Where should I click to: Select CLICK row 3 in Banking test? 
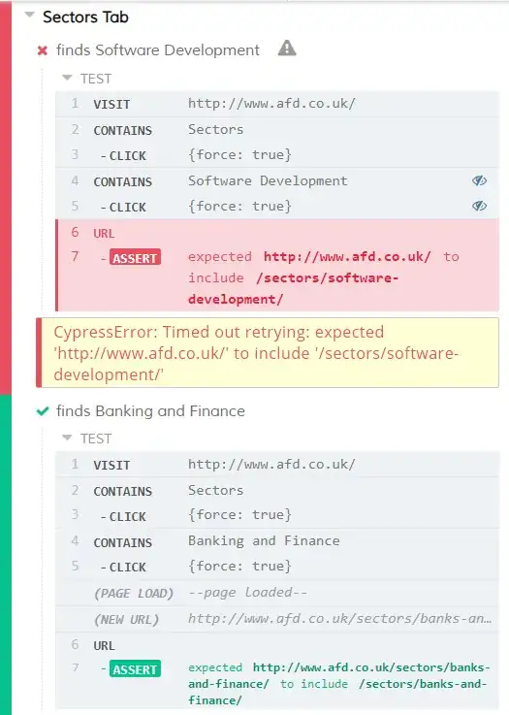point(277,516)
